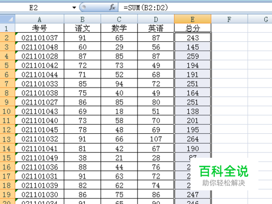Click the fx Insert Function icon
The image size is (272, 204).
click(112, 8)
